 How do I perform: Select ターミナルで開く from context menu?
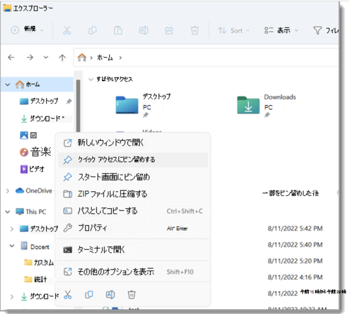101,250
